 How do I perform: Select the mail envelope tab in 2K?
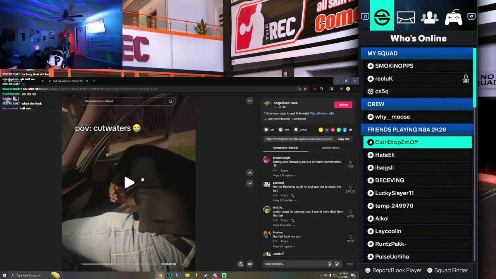406,17
